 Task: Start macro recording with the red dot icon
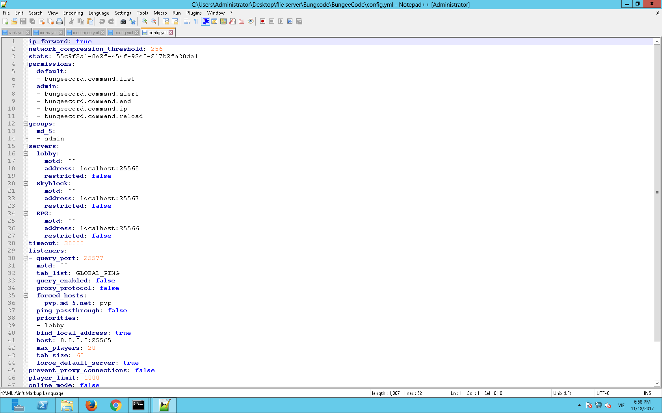point(262,21)
